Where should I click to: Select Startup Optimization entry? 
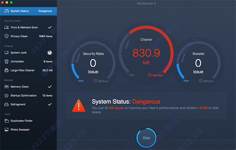pyautogui.click(x=28, y=95)
